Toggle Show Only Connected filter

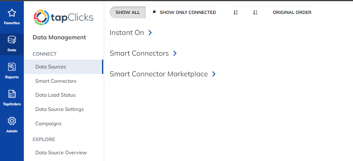click(x=184, y=12)
